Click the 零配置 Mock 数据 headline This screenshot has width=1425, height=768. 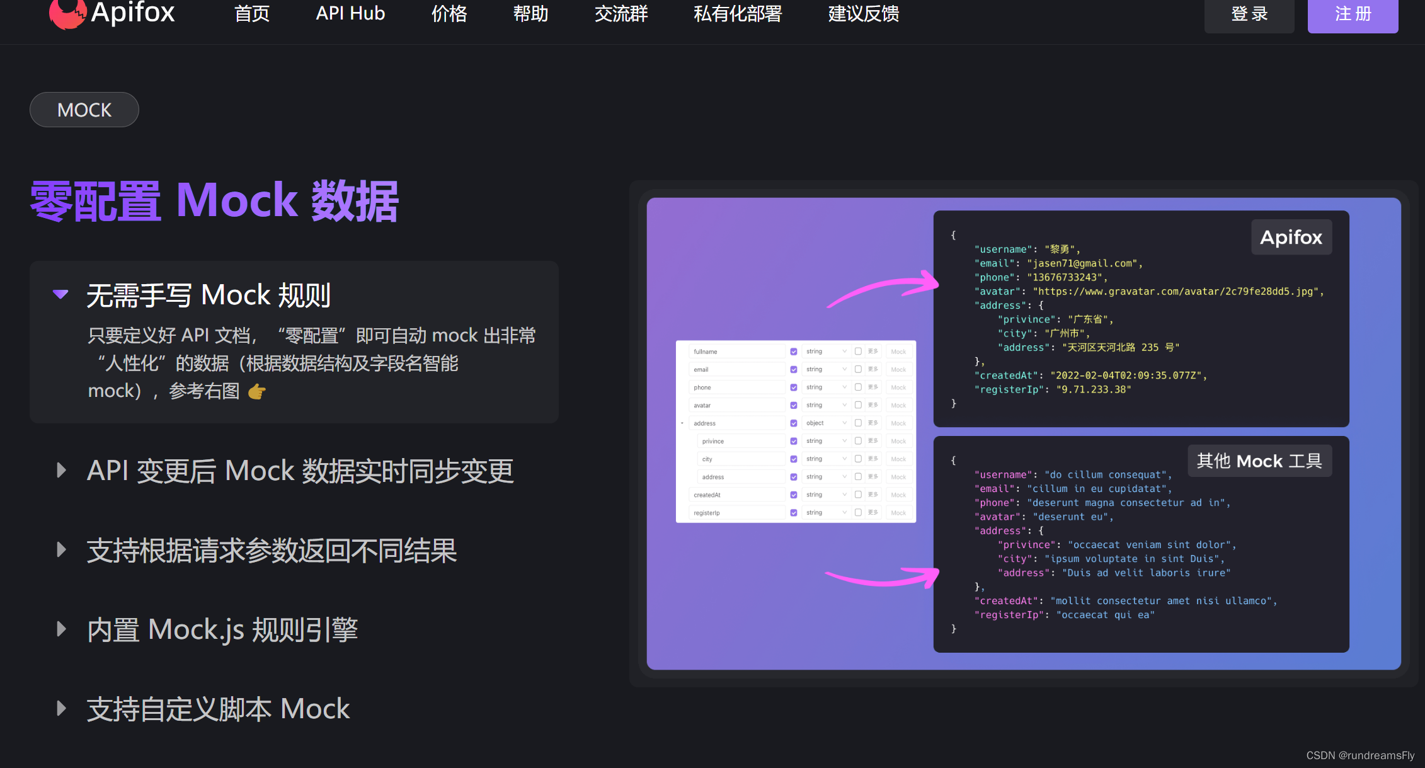(214, 201)
